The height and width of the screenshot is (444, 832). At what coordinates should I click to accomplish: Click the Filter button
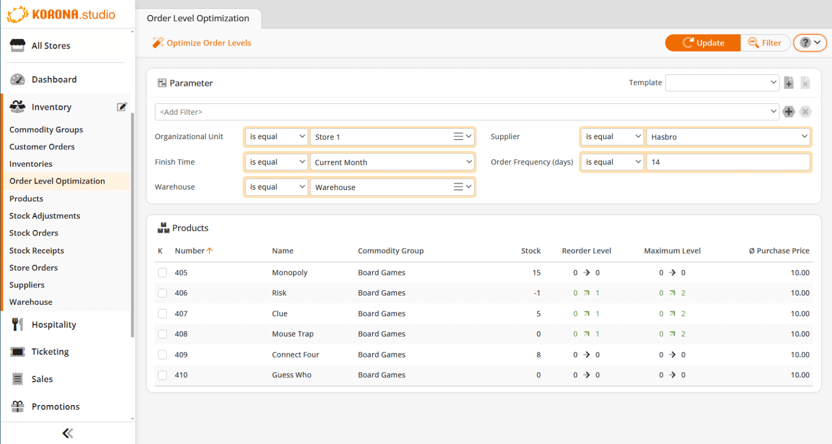point(765,42)
